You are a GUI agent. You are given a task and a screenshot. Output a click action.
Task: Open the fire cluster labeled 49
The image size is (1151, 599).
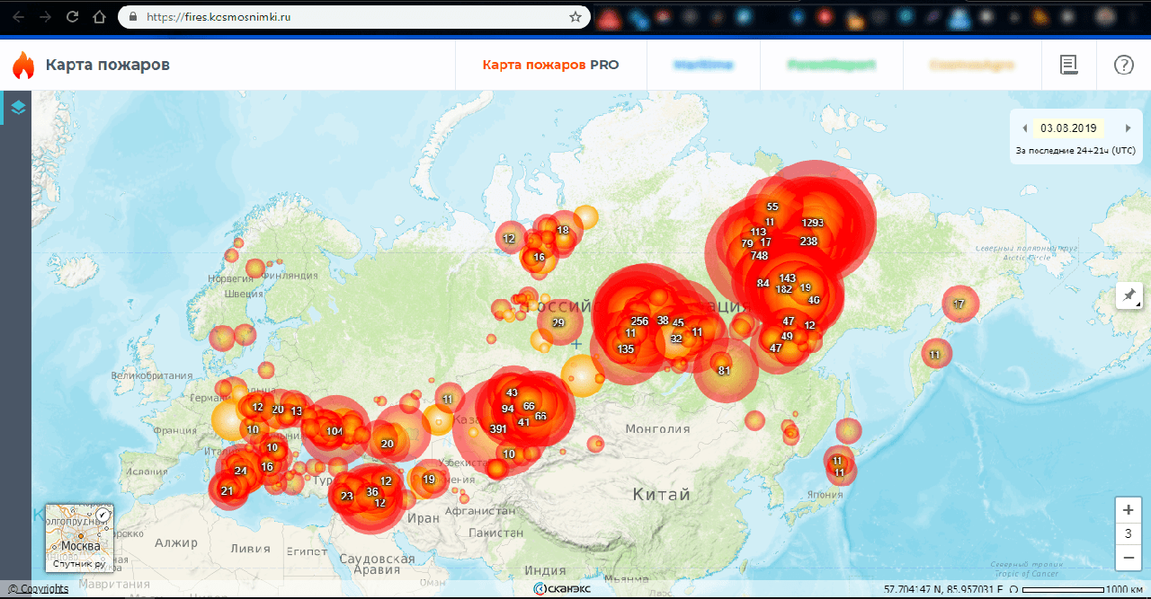(787, 336)
